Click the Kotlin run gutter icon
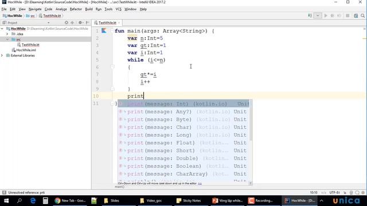The width and height of the screenshot is (367, 206). pyautogui.click(x=104, y=30)
